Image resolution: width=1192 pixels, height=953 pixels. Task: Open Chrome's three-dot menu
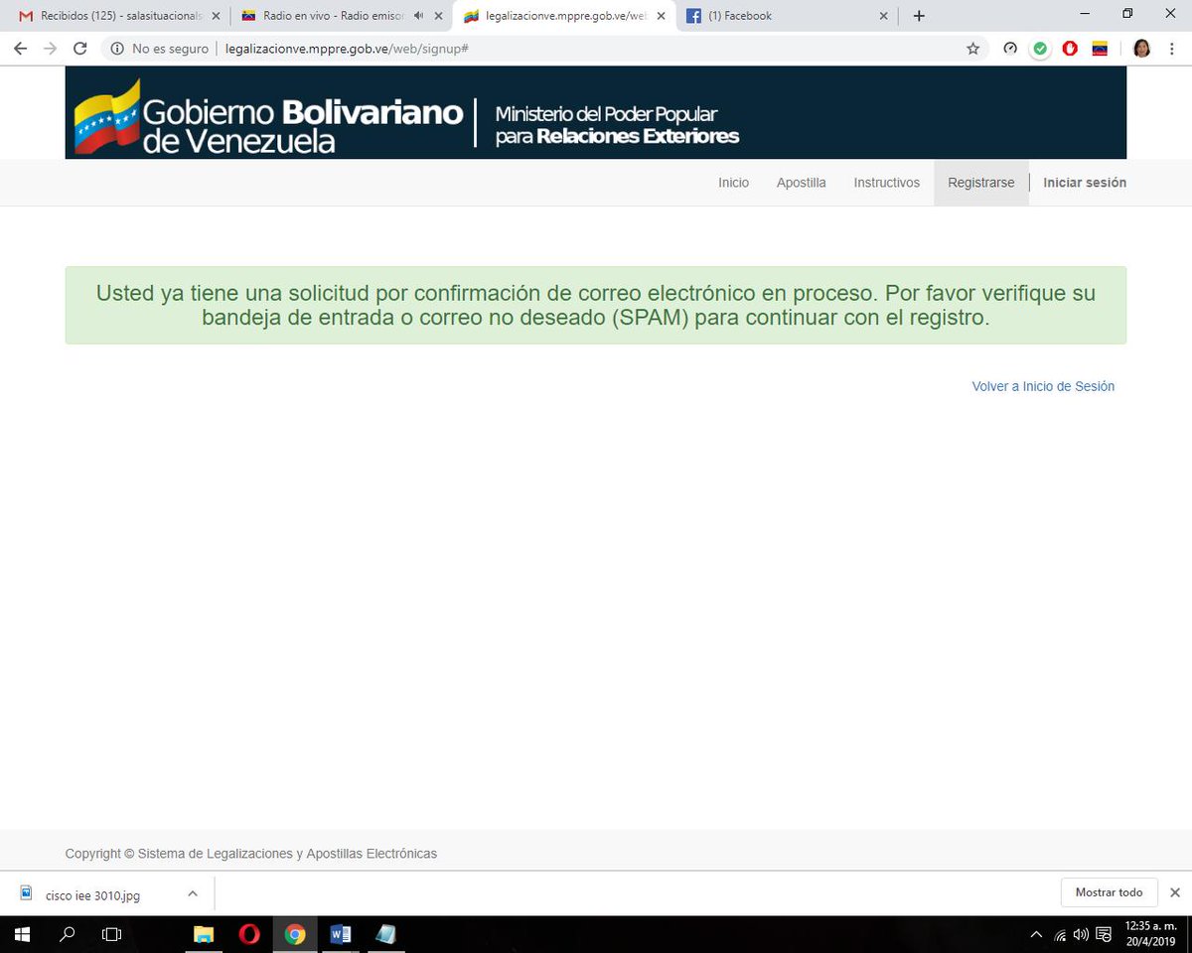(1172, 48)
